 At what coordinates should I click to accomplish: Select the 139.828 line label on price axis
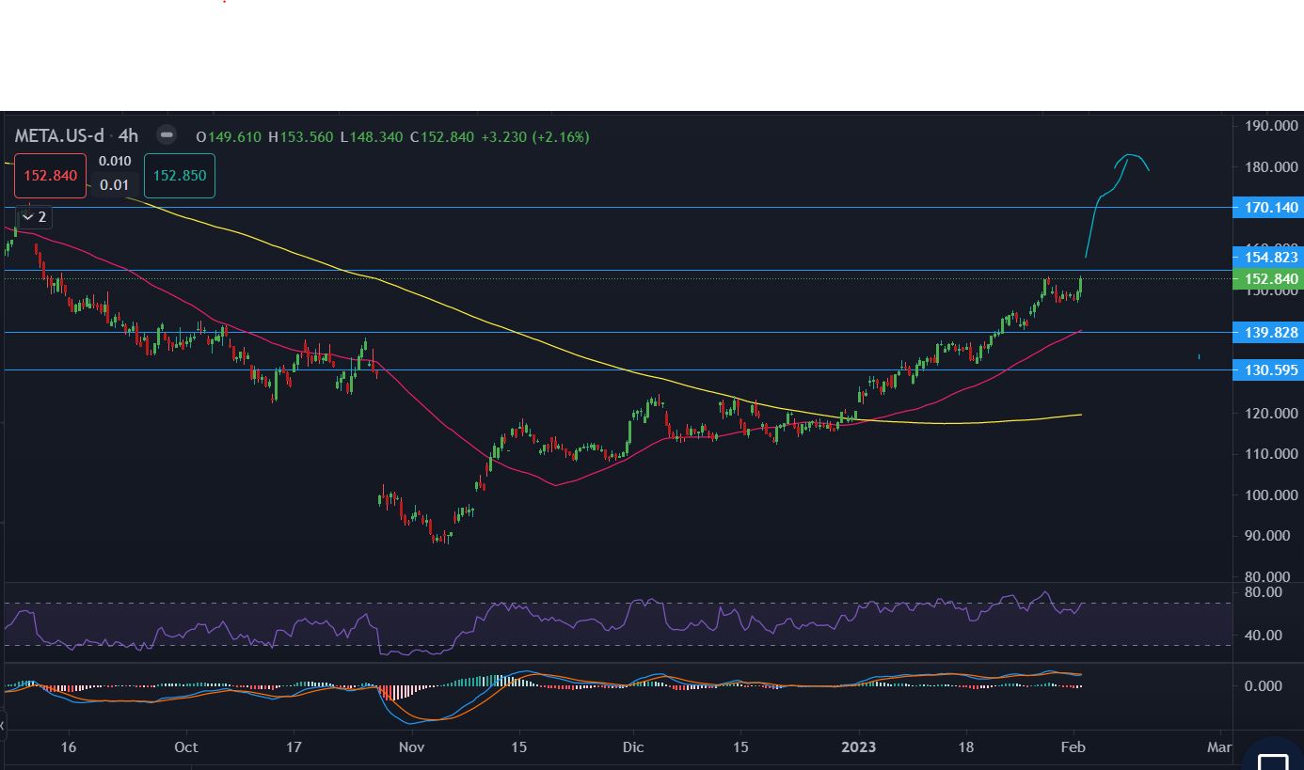(1270, 333)
